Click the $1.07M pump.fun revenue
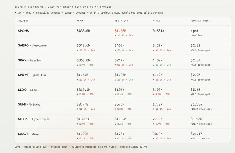 tap(121, 75)
